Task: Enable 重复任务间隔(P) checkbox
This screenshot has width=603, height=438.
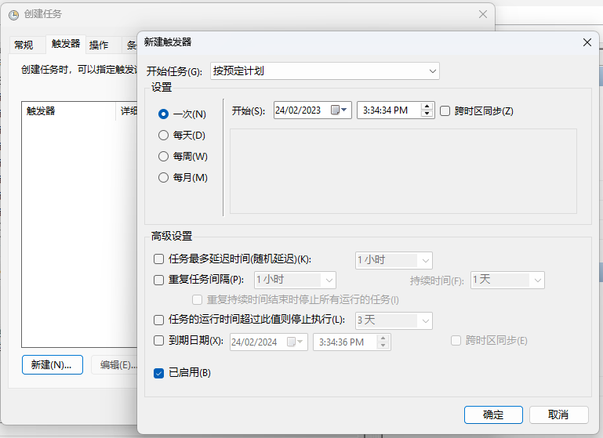Action: coord(159,280)
